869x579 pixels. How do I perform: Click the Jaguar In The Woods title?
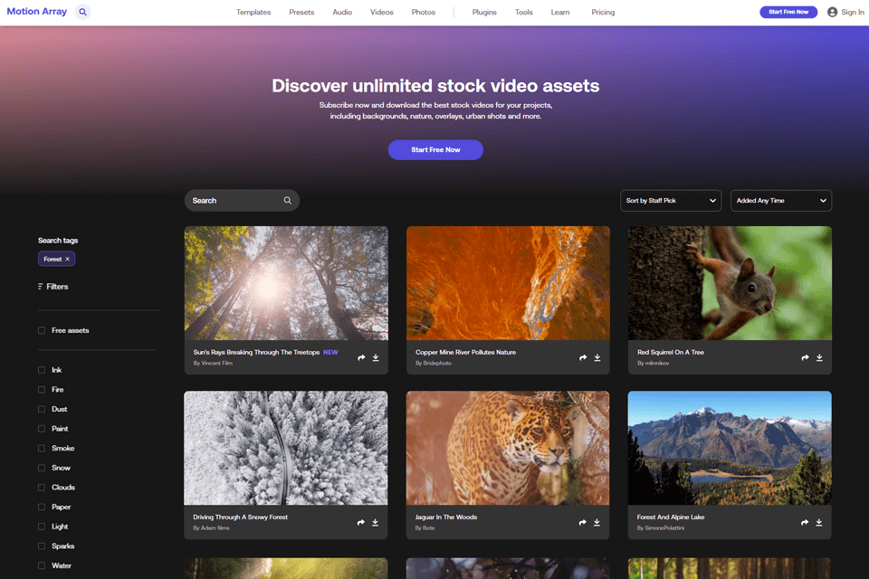(446, 517)
